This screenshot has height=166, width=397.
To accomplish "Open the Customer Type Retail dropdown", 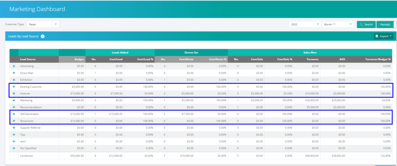I will pos(43,24).
